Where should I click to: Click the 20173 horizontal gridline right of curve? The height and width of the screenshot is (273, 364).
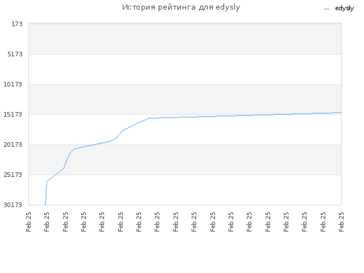(232, 144)
